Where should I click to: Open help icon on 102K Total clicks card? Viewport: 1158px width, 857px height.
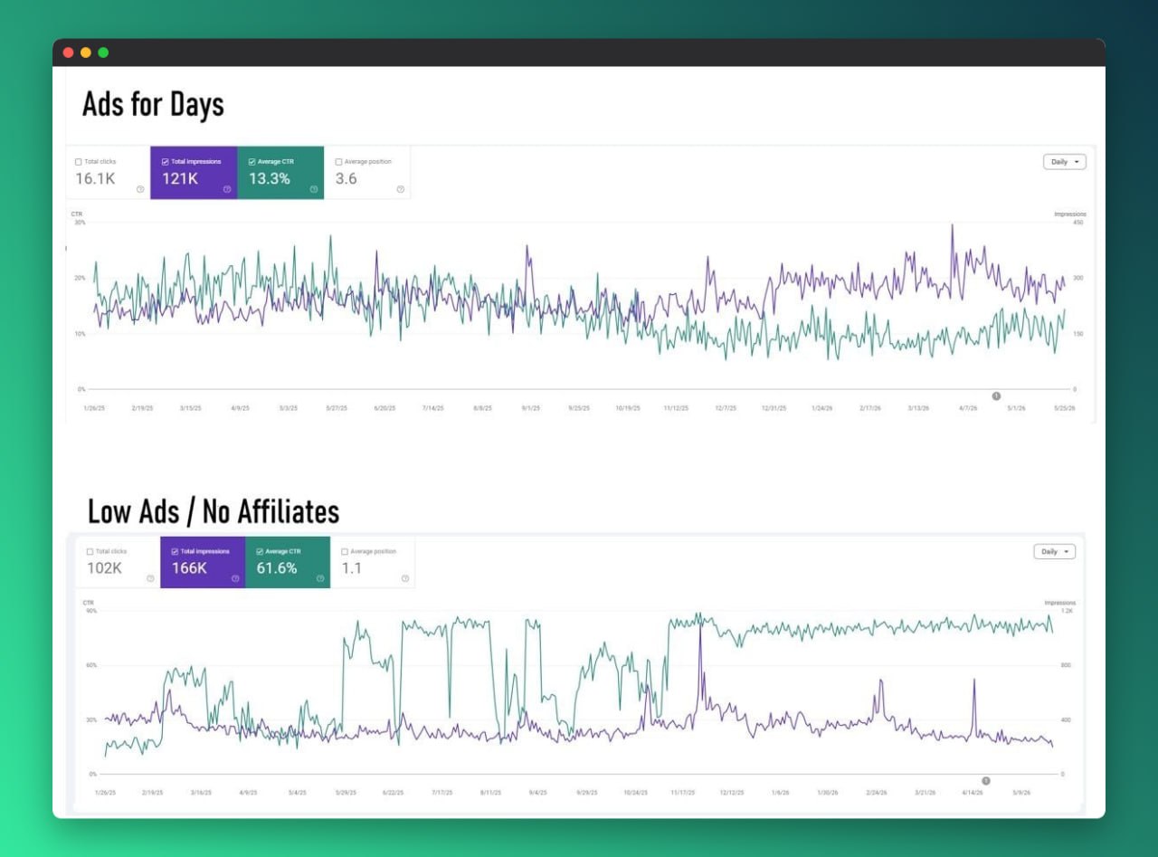[x=150, y=578]
